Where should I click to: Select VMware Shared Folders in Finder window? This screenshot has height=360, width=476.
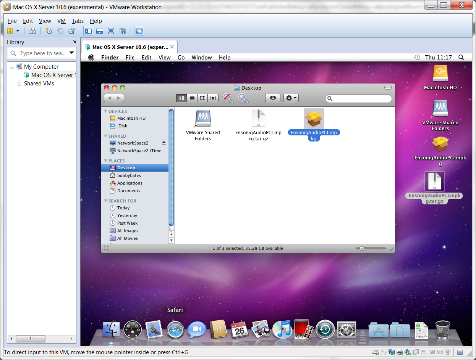coord(203,125)
